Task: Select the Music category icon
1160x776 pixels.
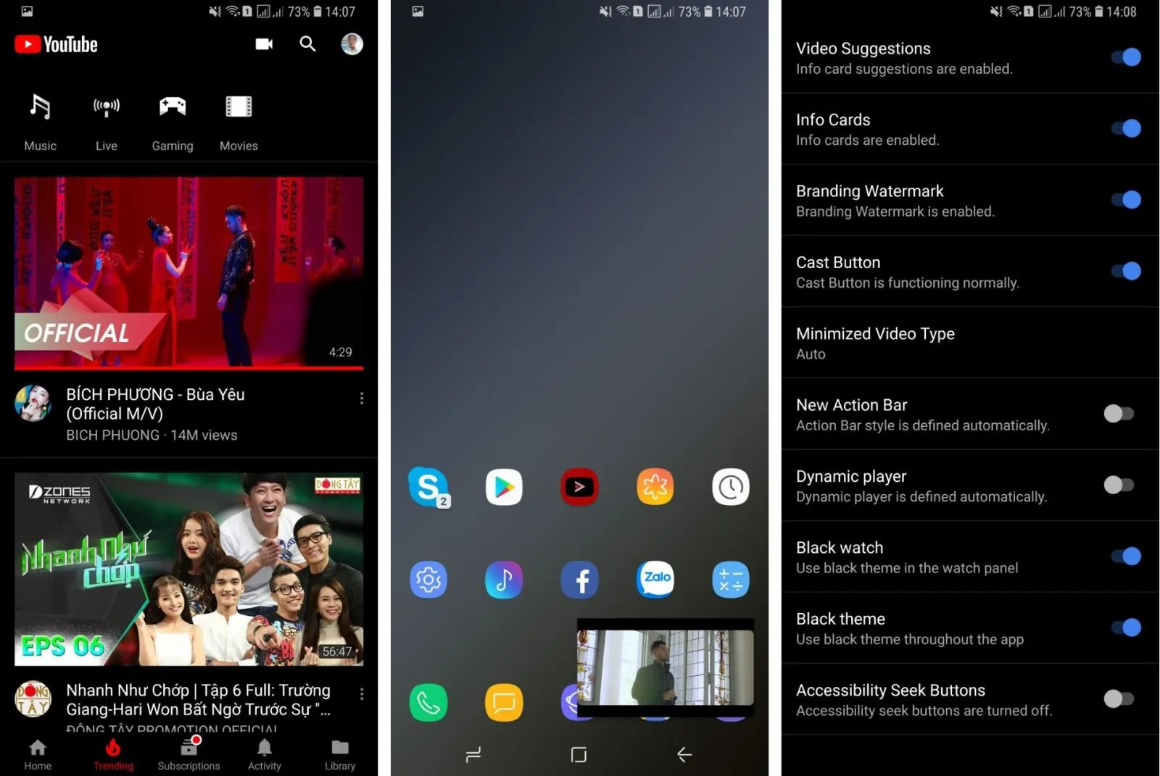Action: click(x=40, y=107)
